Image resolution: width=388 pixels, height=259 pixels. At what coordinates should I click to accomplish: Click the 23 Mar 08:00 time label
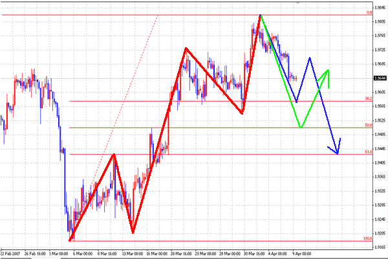(x=206, y=254)
